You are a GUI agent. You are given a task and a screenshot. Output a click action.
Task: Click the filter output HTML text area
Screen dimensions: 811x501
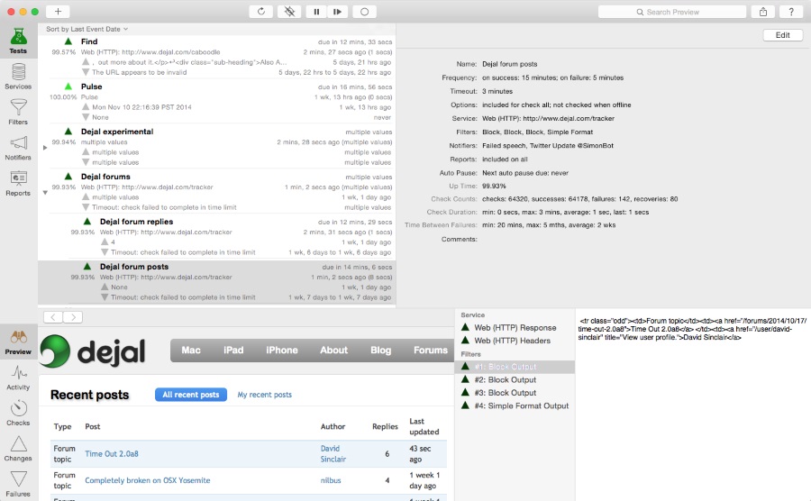[x=692, y=404]
